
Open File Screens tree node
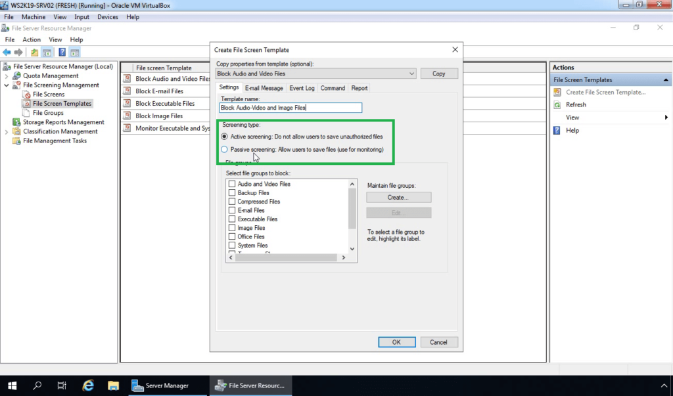49,95
